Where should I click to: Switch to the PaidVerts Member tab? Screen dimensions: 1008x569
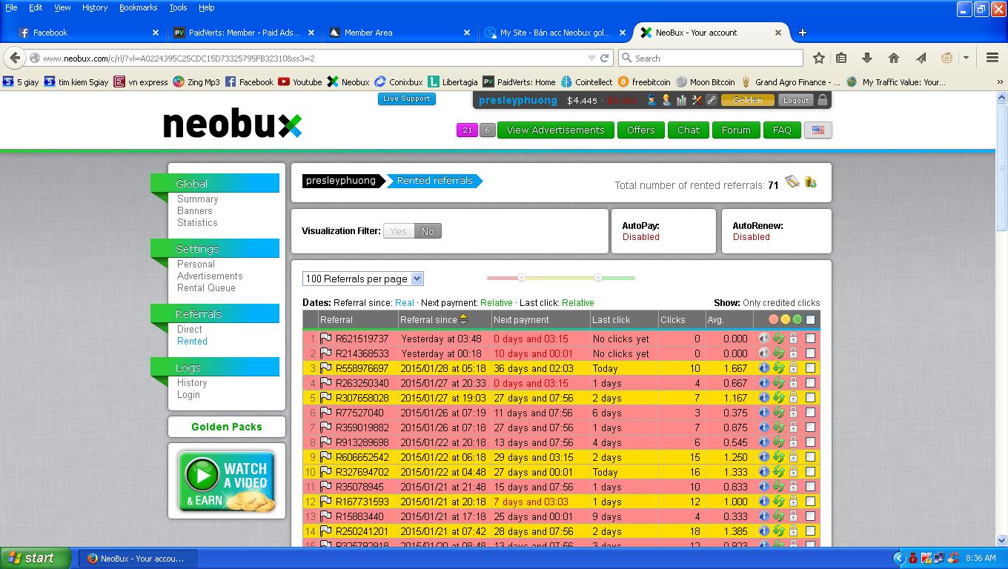244,33
